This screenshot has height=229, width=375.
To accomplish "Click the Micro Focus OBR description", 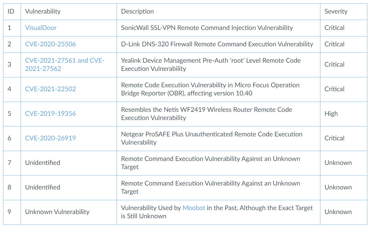I will 210,89.
